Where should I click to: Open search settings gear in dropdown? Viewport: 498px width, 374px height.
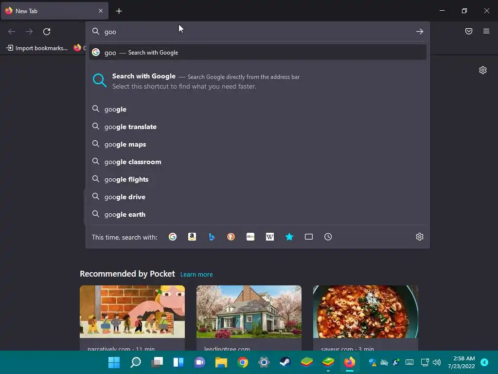pos(420,237)
